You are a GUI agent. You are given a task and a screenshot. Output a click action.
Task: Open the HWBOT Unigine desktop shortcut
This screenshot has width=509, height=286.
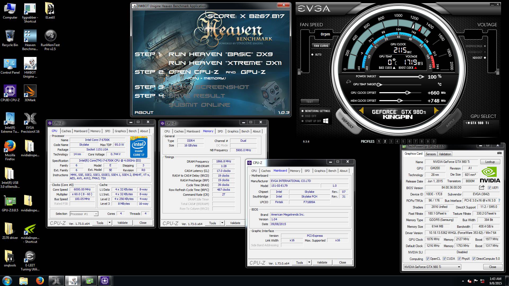(30, 68)
